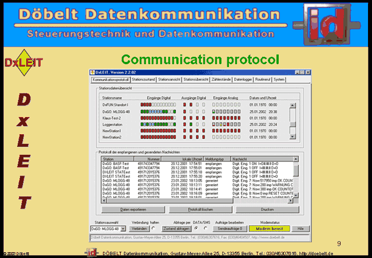372x258 pixels.
Task: Click the DxLEIT diamond logo
Action: 23,62
